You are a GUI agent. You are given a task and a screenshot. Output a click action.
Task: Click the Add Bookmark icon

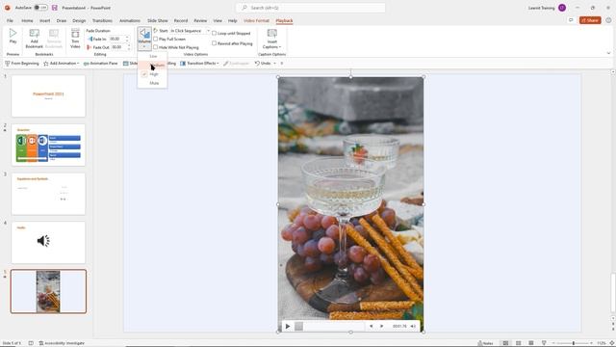tap(35, 34)
